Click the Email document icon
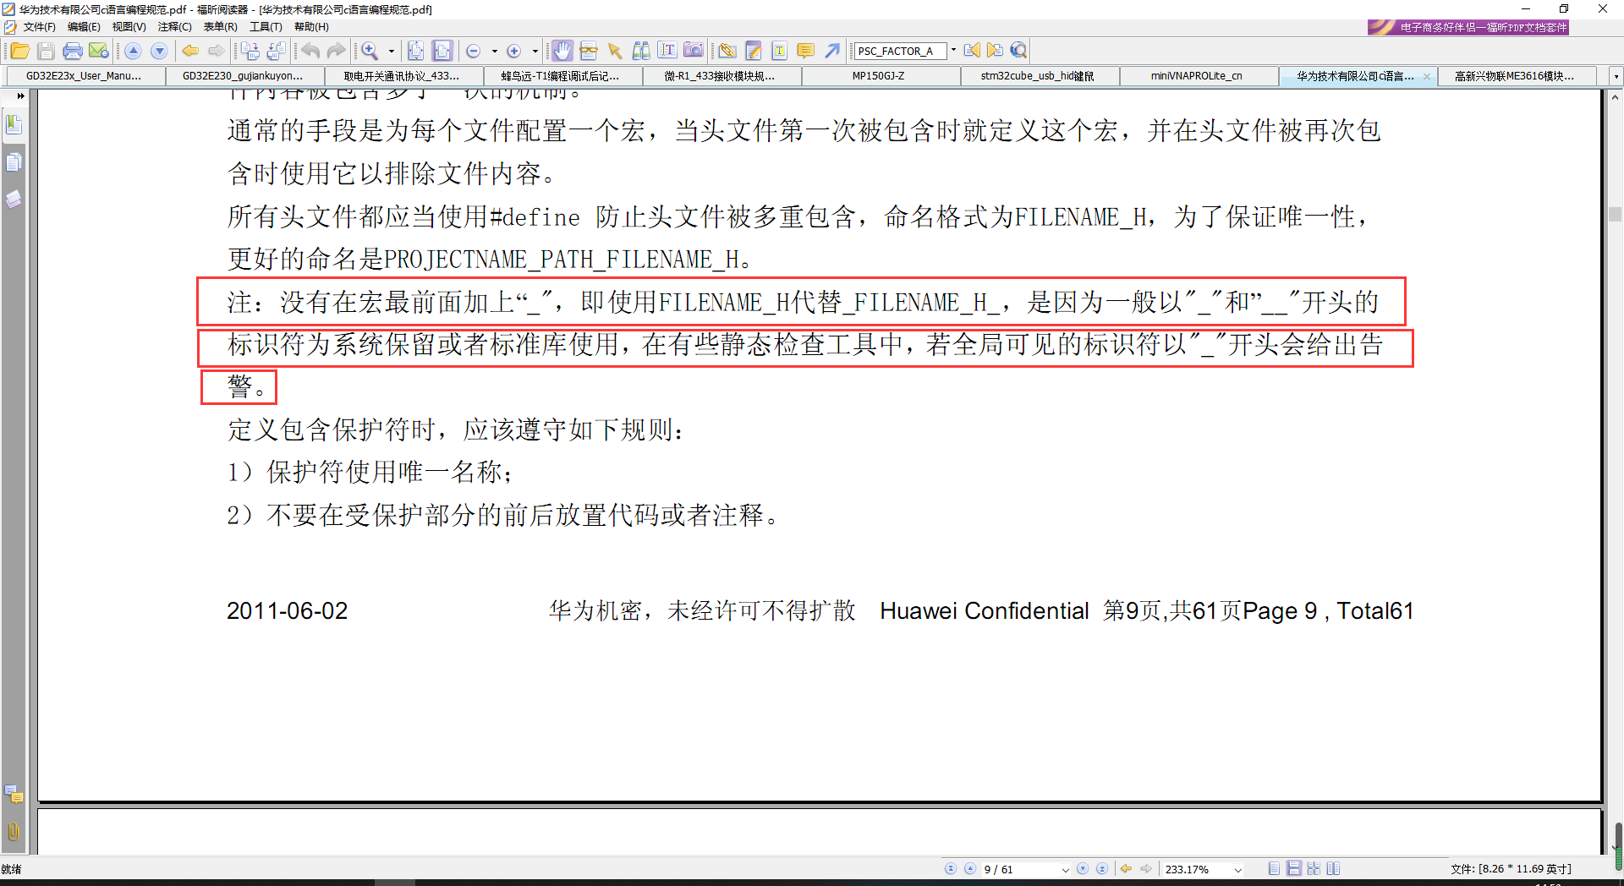1624x886 pixels. click(99, 51)
